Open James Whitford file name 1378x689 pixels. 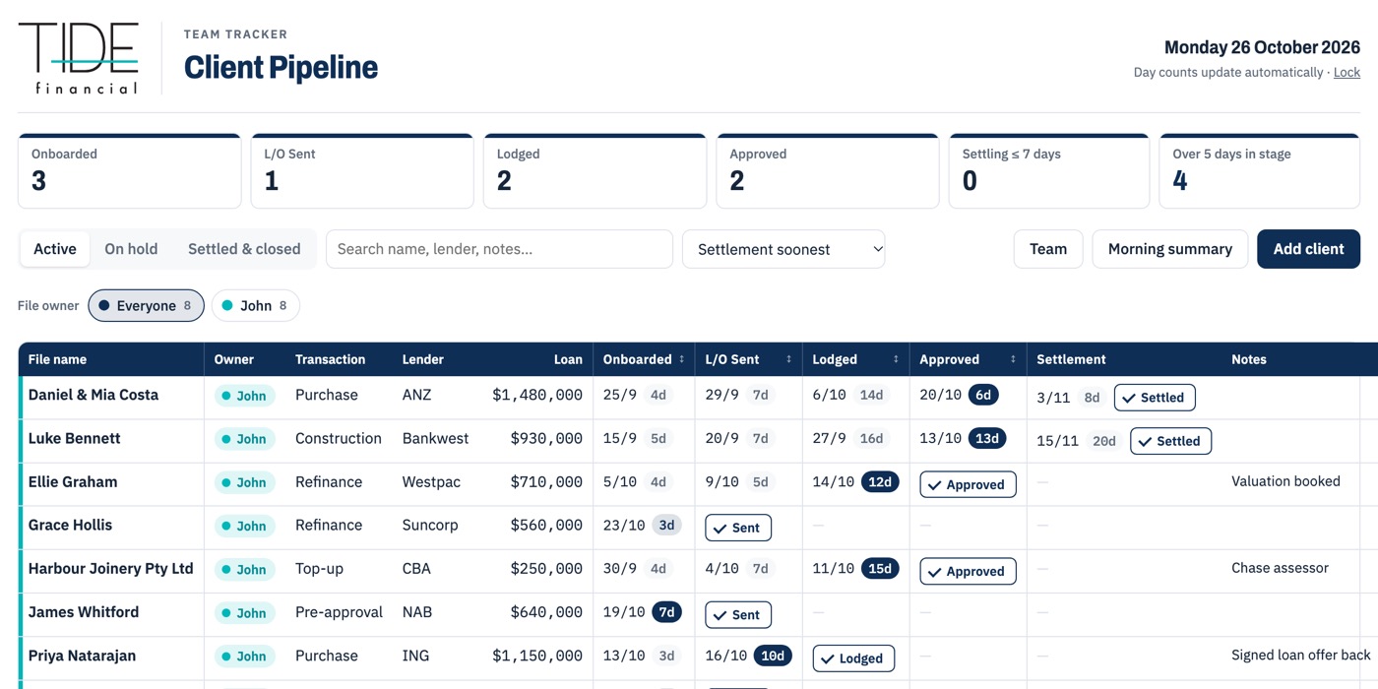(x=84, y=611)
